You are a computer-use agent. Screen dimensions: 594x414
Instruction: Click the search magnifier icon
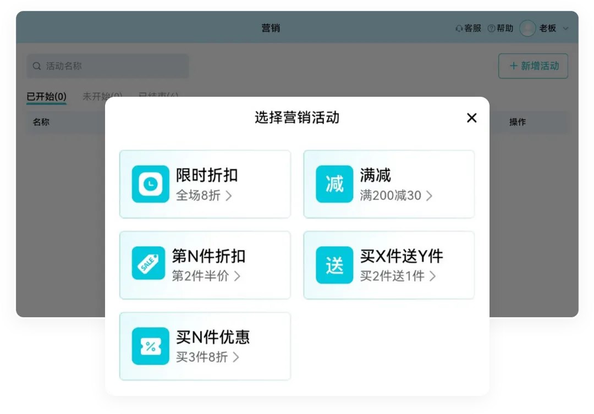(x=37, y=67)
